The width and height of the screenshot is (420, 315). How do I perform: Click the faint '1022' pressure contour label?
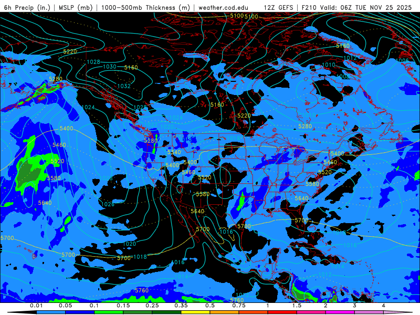151,125
